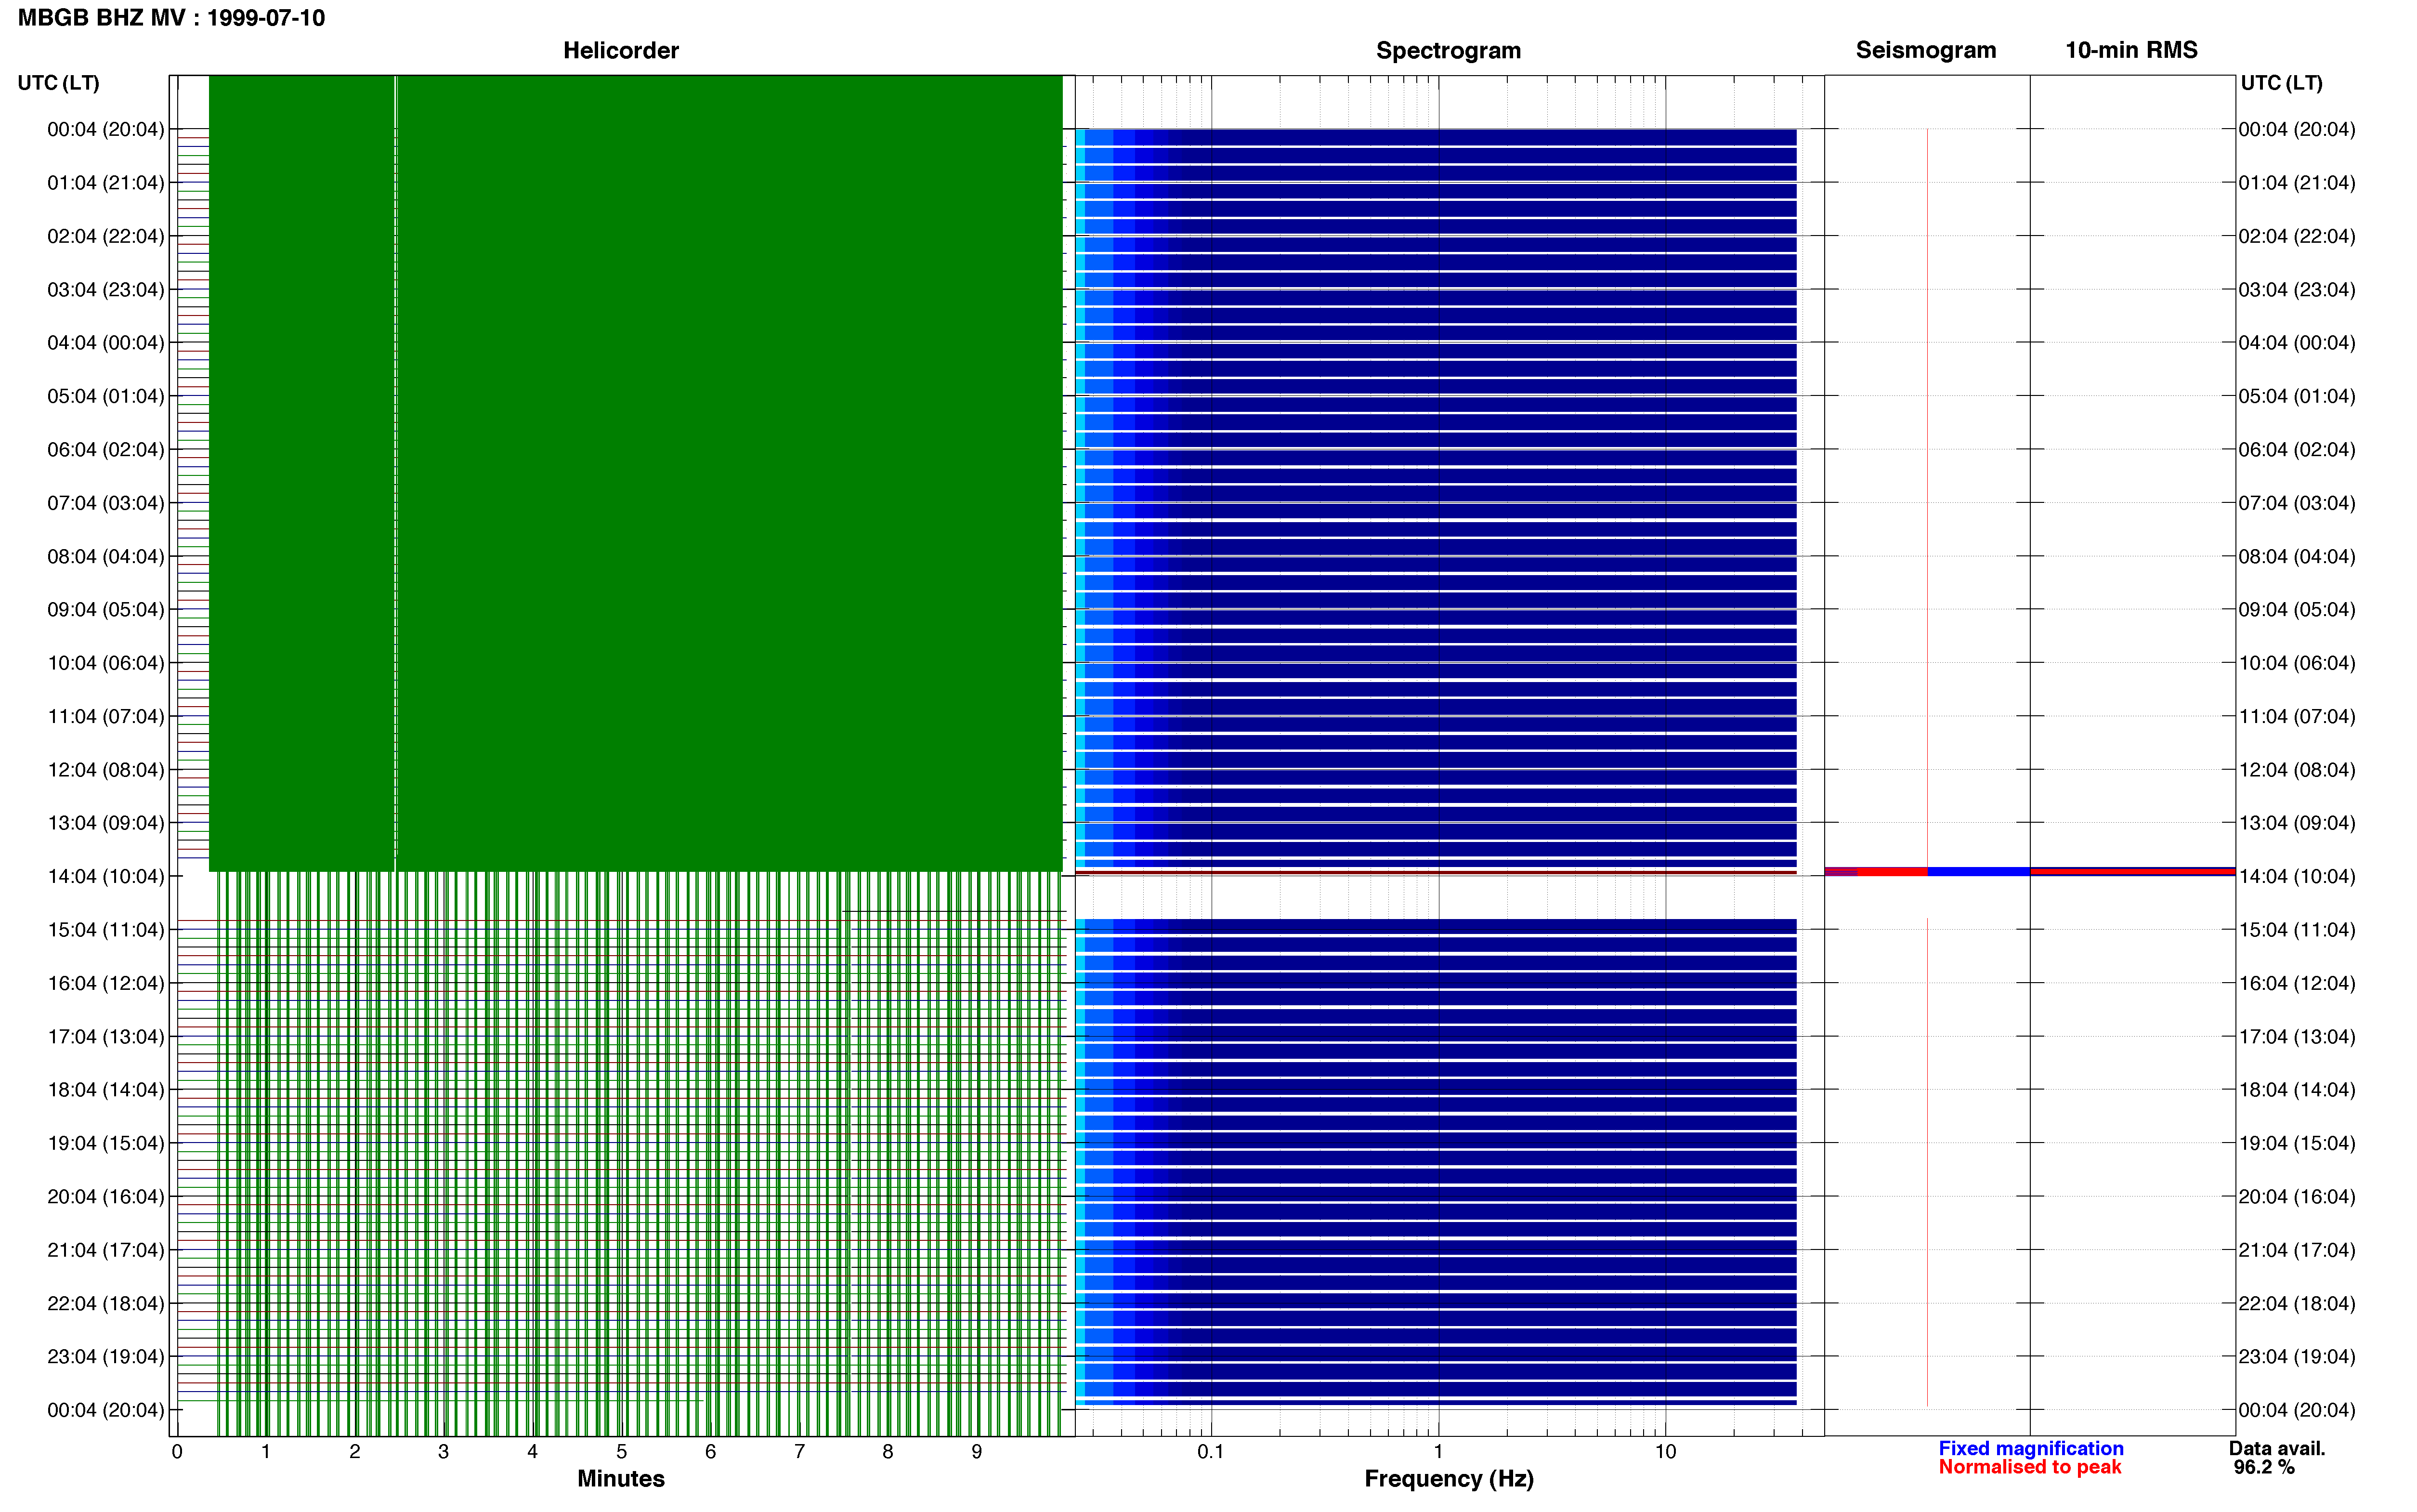Click 05:04 (01:04) on the Helicorder time axis
2417x1512 pixels.
point(106,396)
